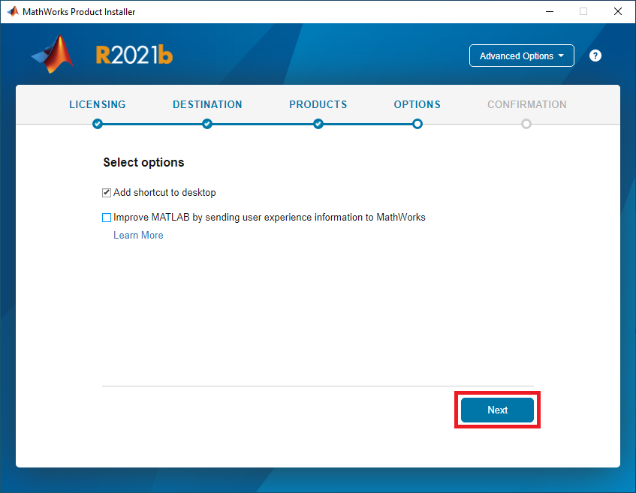Close the MathWorks Product Installer window
This screenshot has height=493, width=636.
[617, 12]
